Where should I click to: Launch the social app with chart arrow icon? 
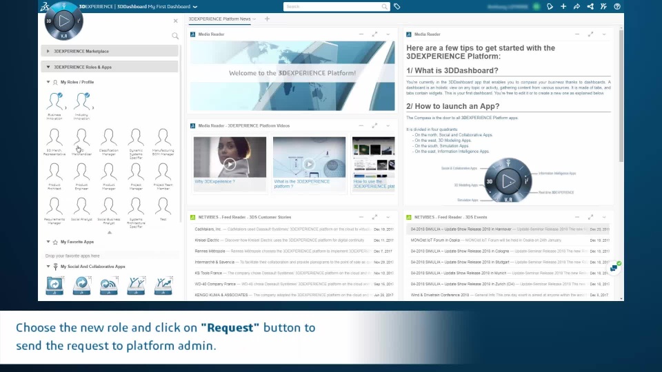pyautogui.click(x=163, y=285)
